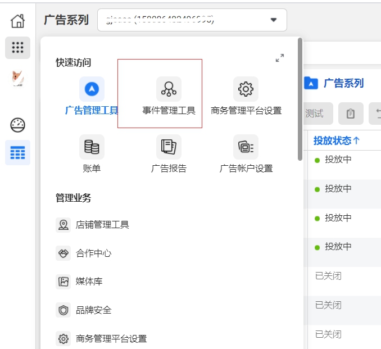This screenshot has height=349, width=381.
Task: Open 广告帐户设置 (Ad account settings) icon
Action: coord(246,147)
